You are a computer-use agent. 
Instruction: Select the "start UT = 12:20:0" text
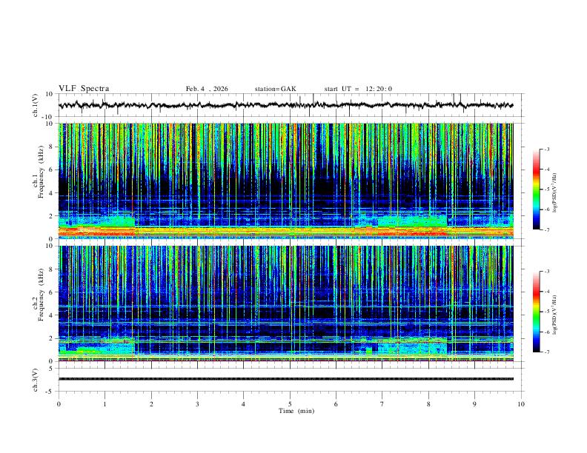pos(358,89)
